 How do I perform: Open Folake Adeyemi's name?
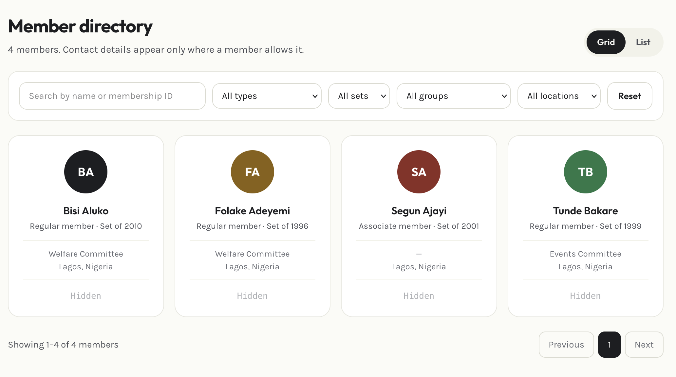253,211
